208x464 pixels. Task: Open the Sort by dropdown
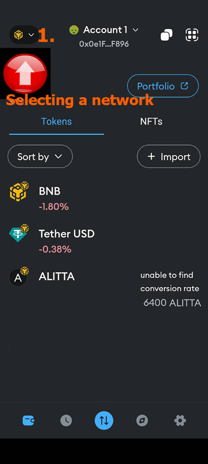pyautogui.click(x=40, y=156)
